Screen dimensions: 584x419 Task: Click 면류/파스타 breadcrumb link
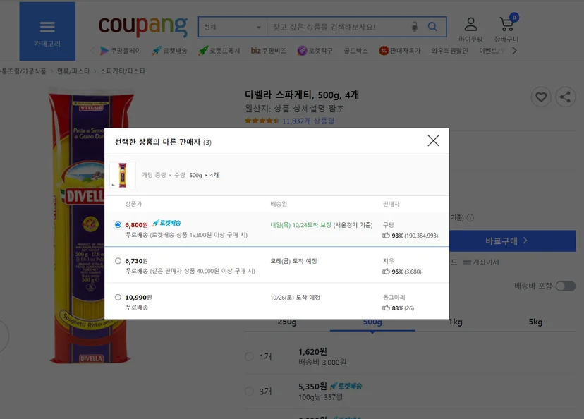(x=73, y=71)
